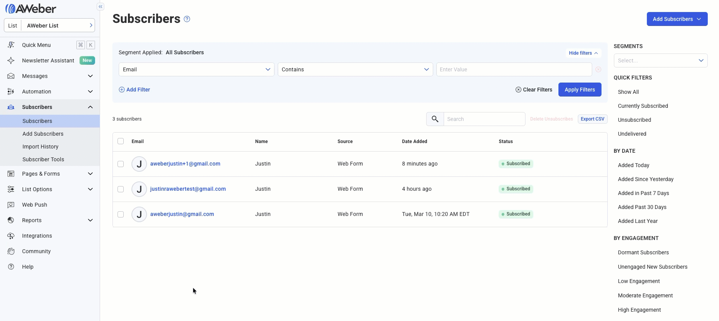Click the Integrations icon in sidebar
This screenshot has width=719, height=321.
pos(11,236)
